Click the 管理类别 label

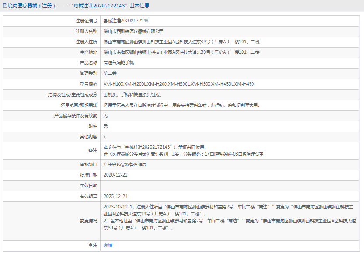click(x=88, y=73)
